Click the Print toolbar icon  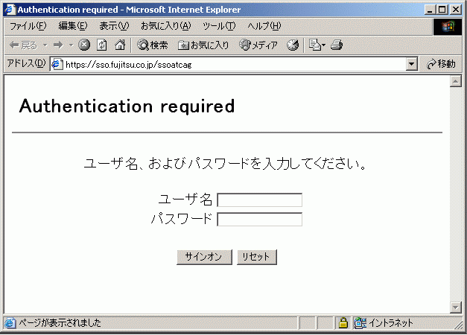tap(337, 45)
